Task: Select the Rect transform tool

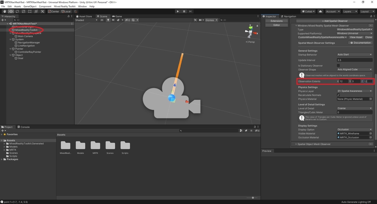Action: click(30, 11)
